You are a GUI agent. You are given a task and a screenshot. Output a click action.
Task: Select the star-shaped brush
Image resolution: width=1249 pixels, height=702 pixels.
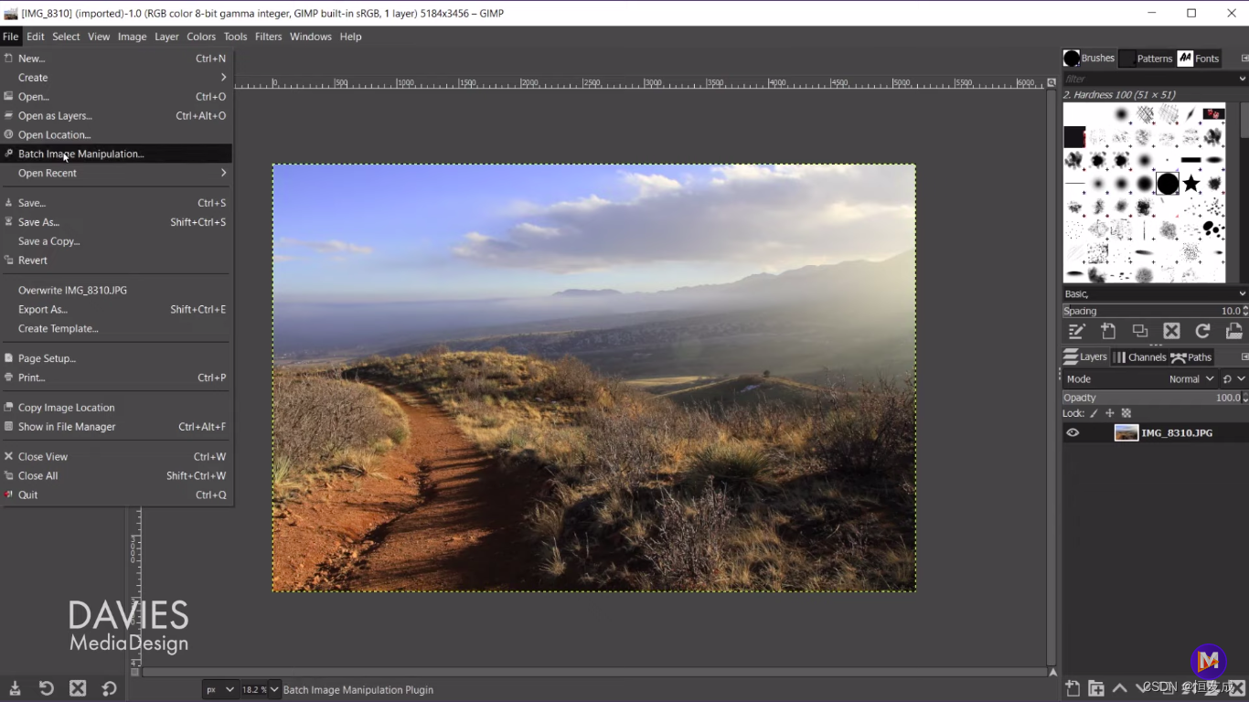tap(1190, 184)
